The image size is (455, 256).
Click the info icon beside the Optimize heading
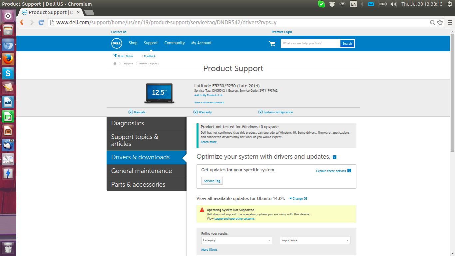coord(334,157)
